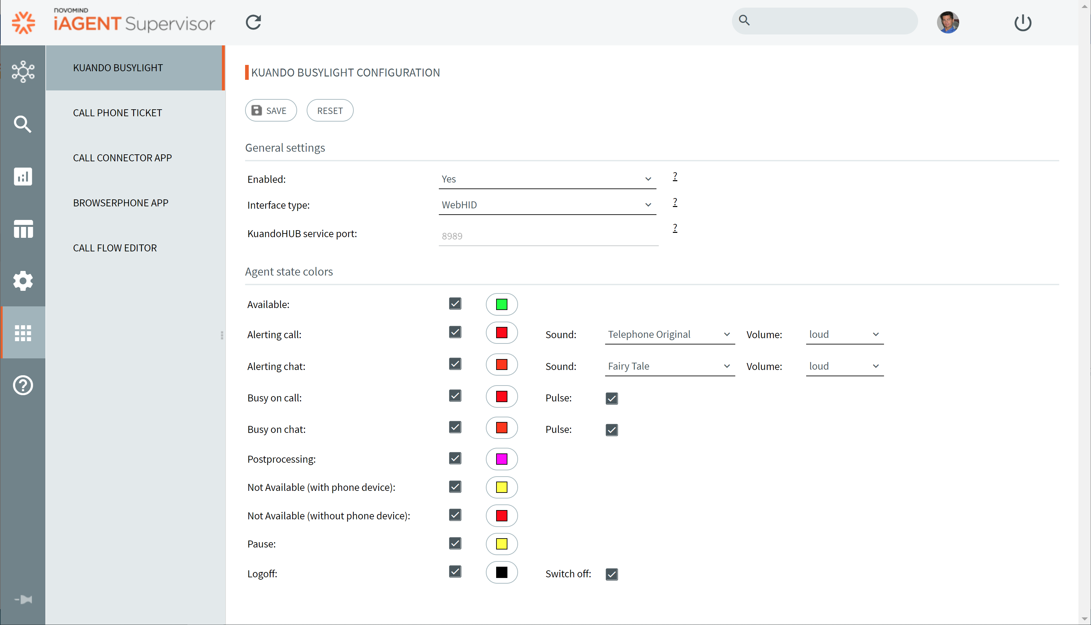Image resolution: width=1091 pixels, height=625 pixels.
Task: Select Call Phone Ticket menu item
Action: [x=135, y=113]
